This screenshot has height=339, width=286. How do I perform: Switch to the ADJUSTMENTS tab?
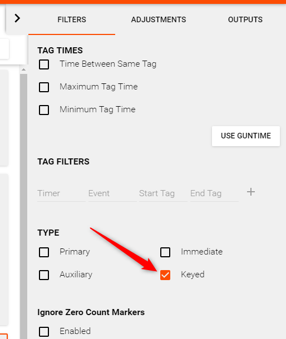pyautogui.click(x=158, y=19)
